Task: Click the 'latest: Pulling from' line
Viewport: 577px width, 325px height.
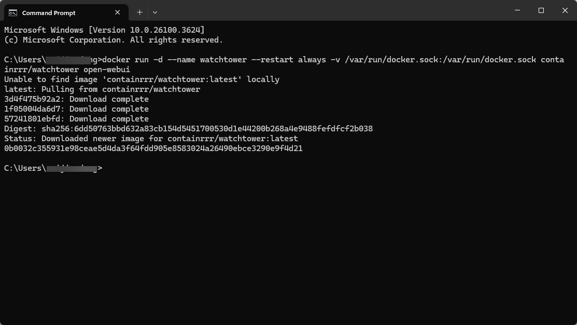Action: (x=102, y=89)
